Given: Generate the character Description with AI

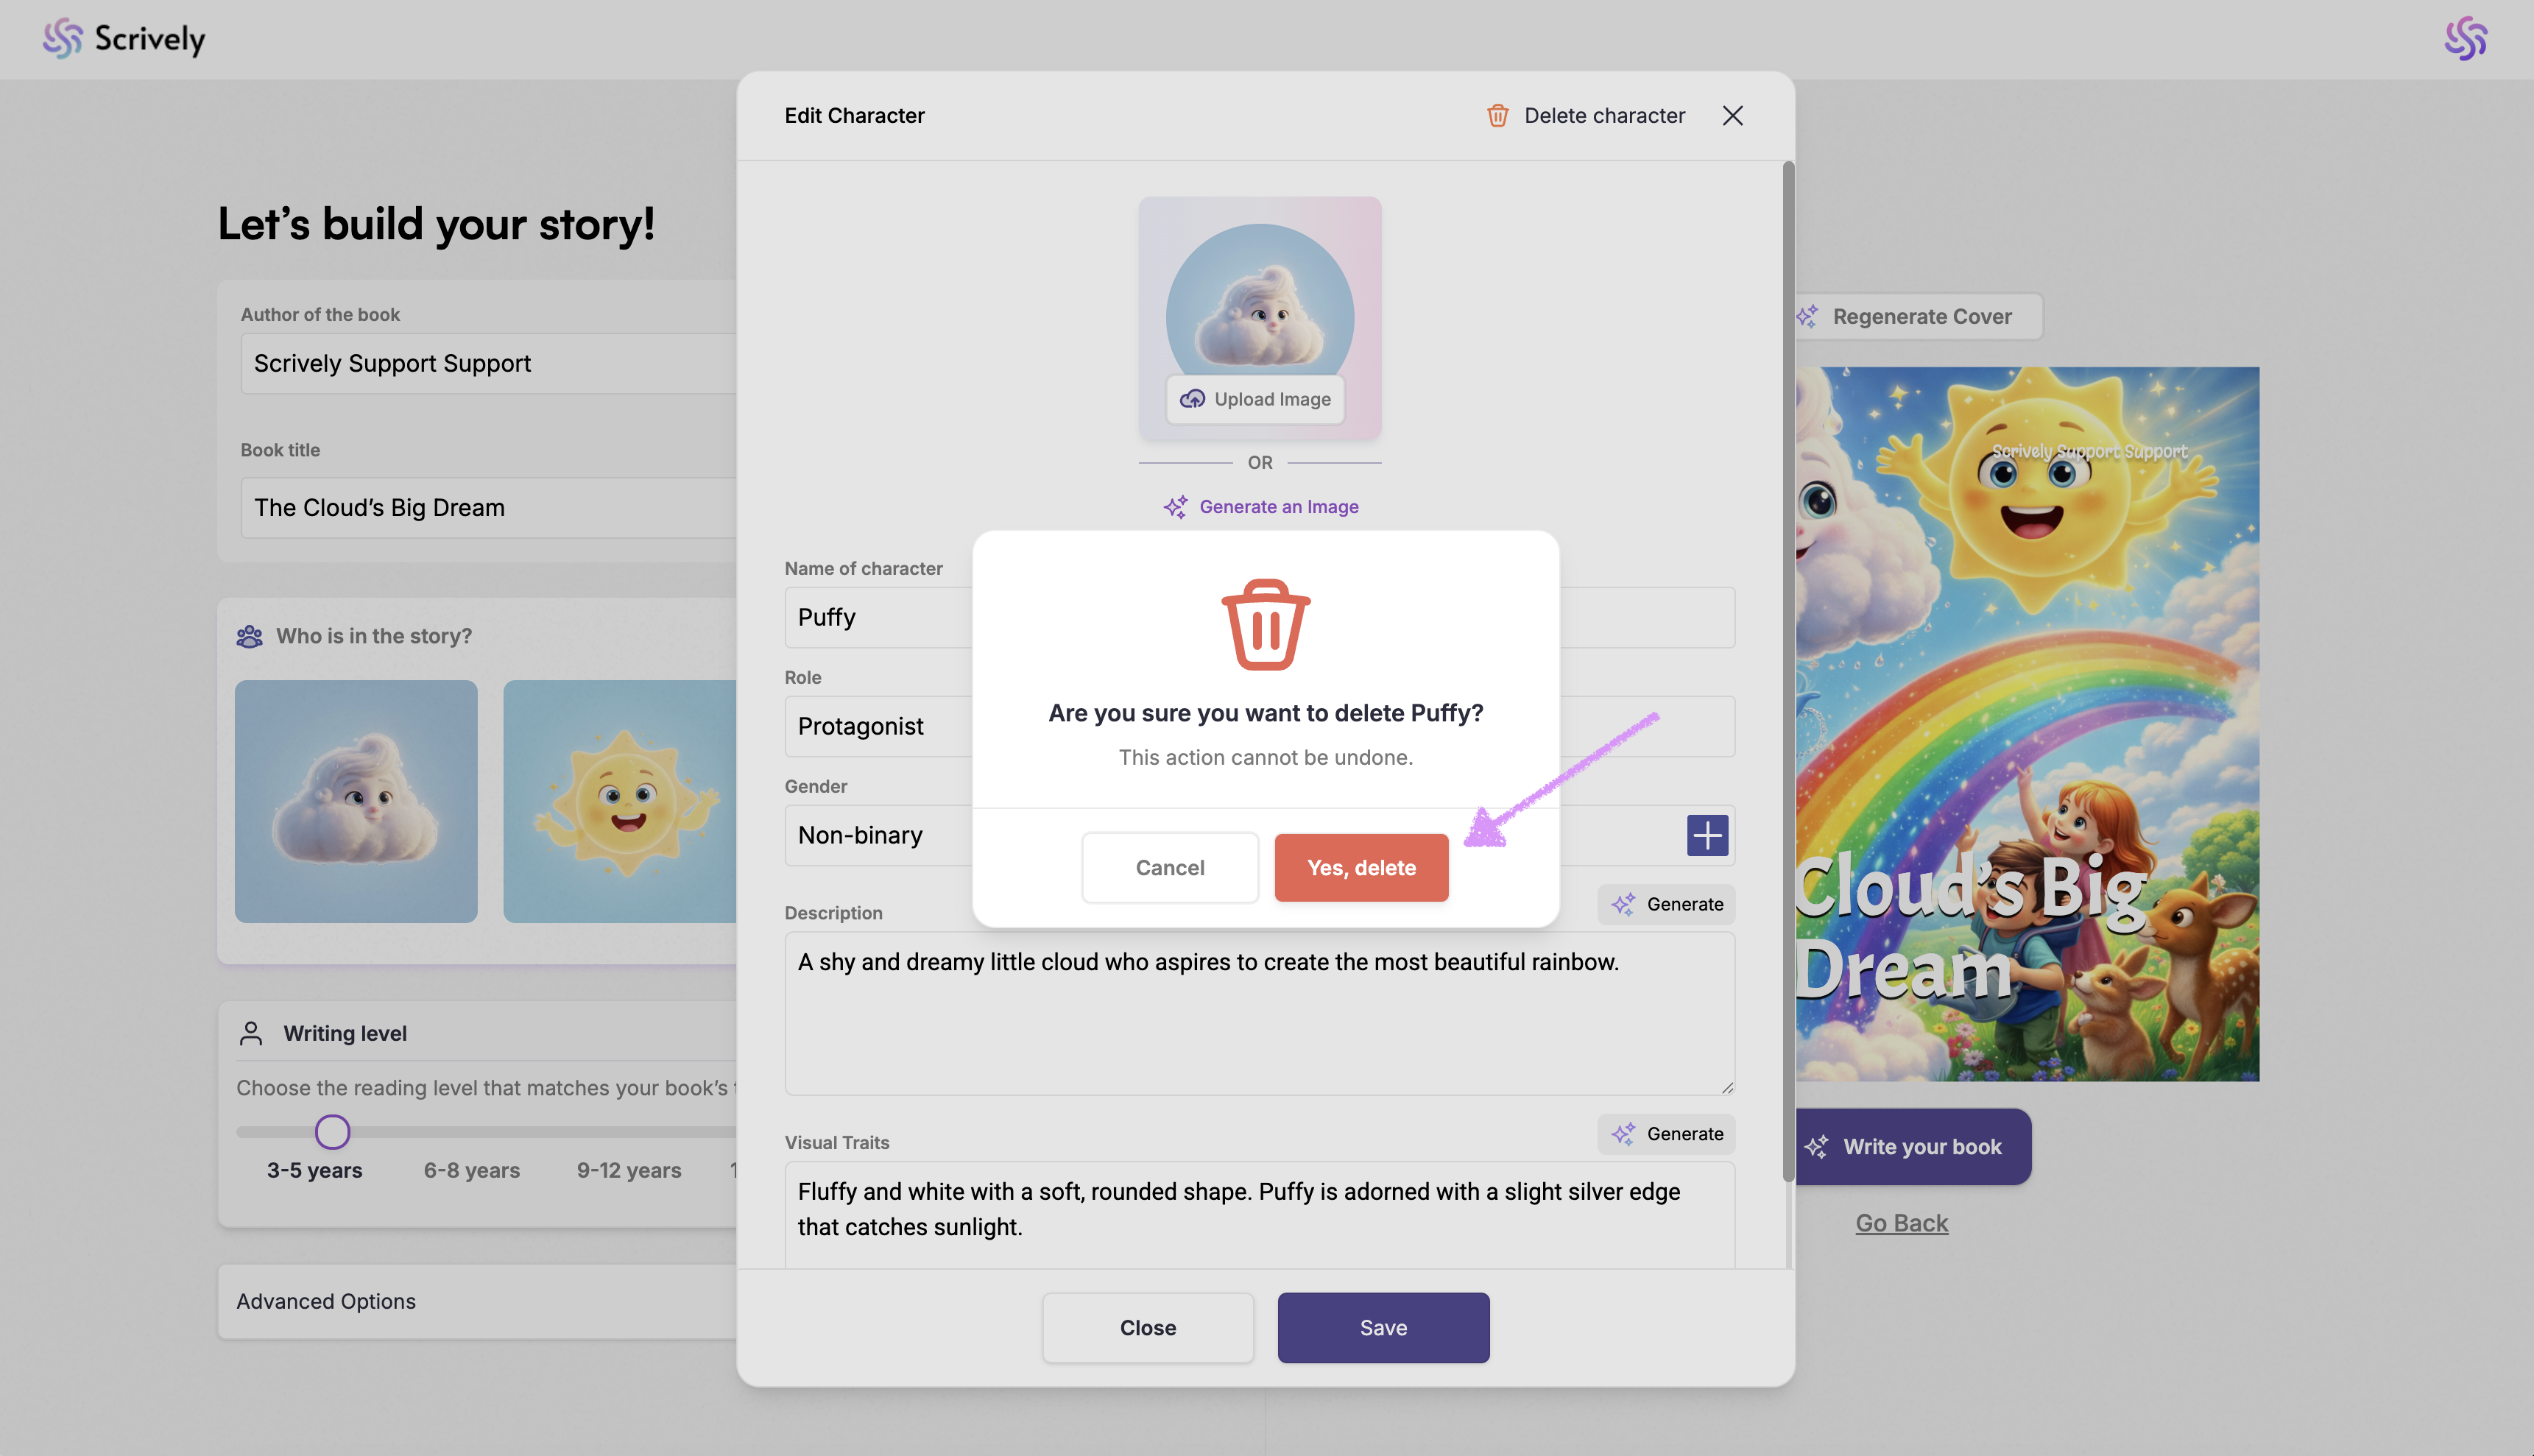Looking at the screenshot, I should click(1666, 904).
